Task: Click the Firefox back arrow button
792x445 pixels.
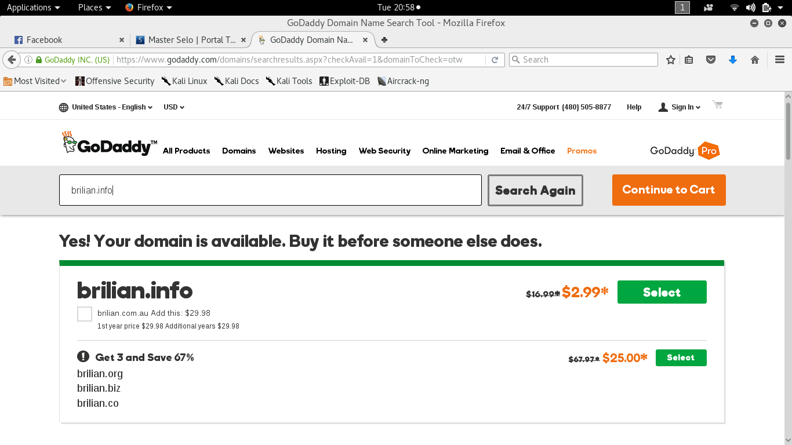Action: [x=12, y=60]
